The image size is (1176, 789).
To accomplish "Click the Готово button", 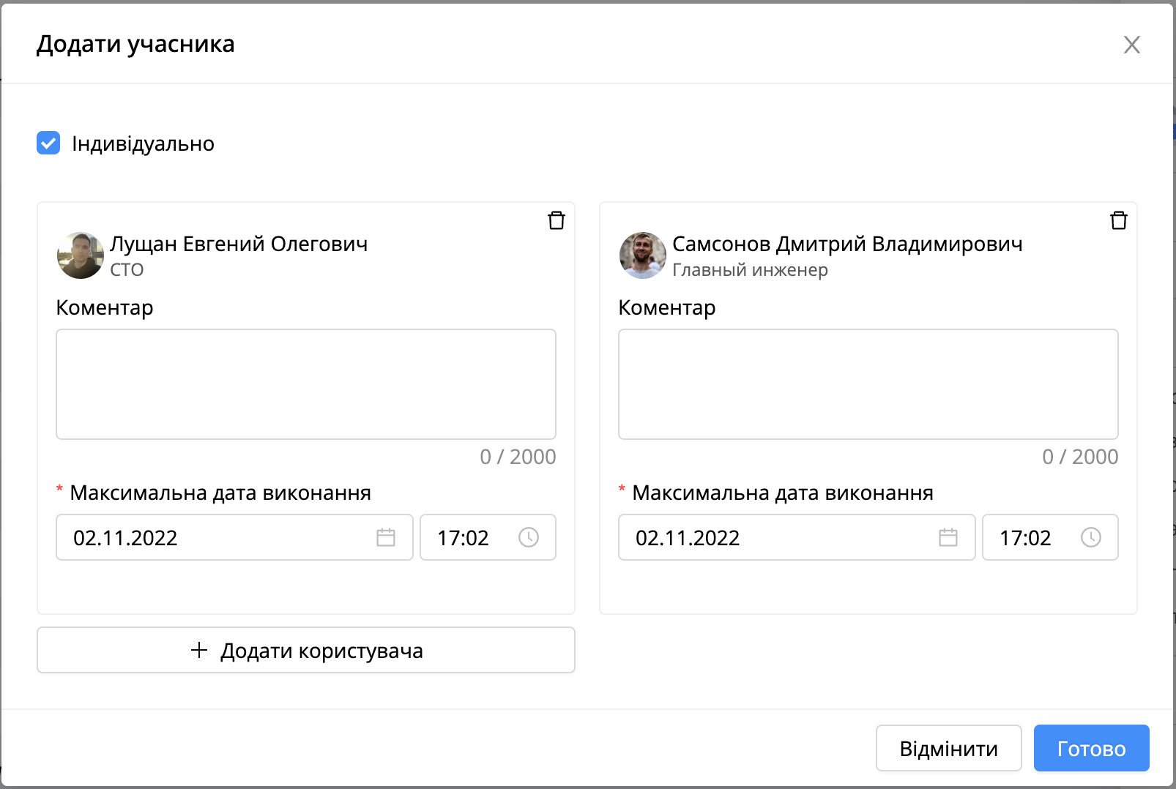I will [x=1092, y=748].
